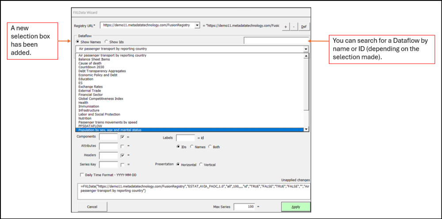The image size is (442, 219).
Task: Click the minus button next to Registry URL
Action: click(293, 27)
